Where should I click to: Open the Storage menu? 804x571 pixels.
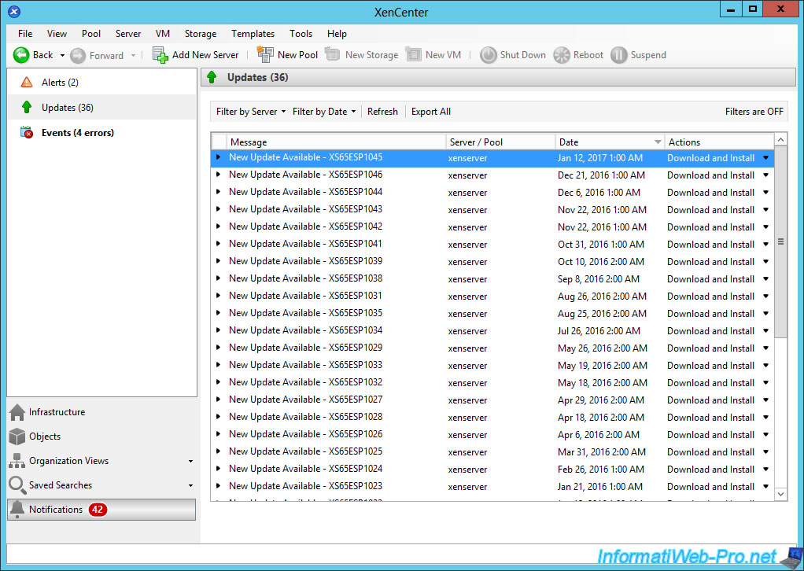click(201, 33)
